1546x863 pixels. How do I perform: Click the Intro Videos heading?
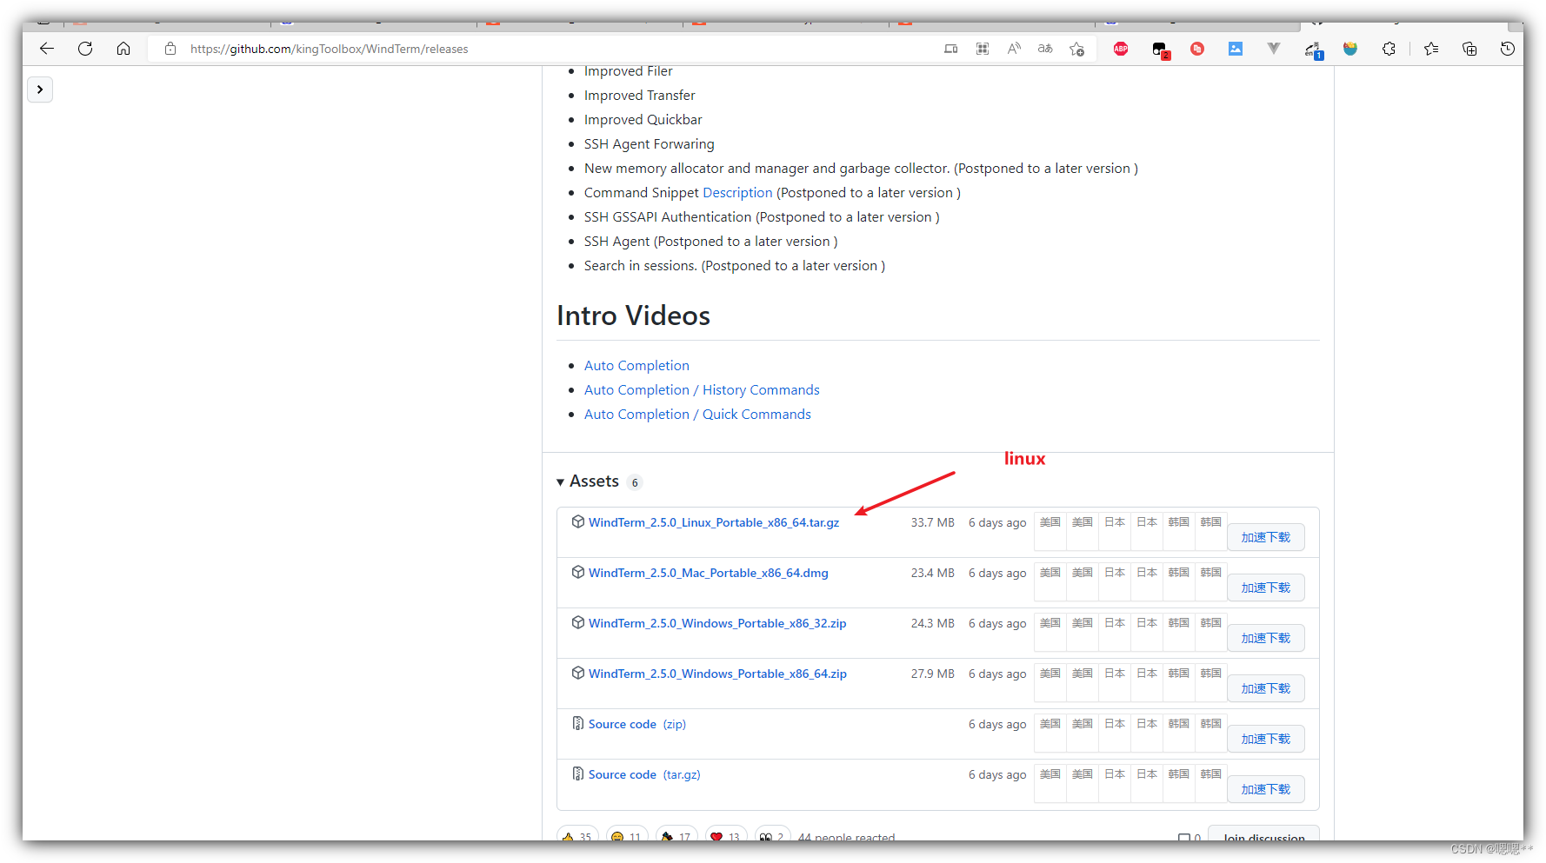pos(633,315)
